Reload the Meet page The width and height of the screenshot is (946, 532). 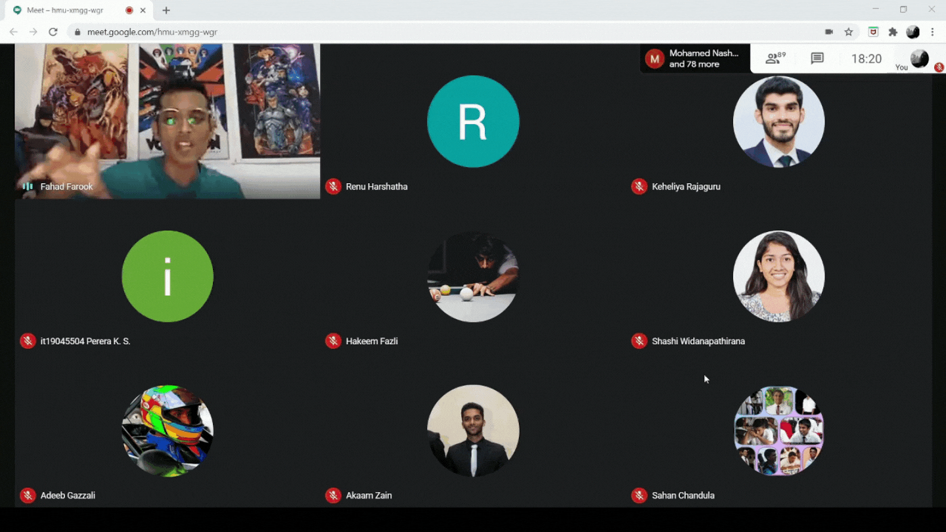[x=53, y=32]
